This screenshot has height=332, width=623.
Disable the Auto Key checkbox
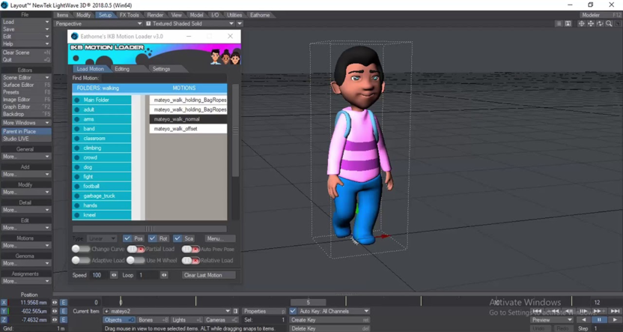[293, 311]
